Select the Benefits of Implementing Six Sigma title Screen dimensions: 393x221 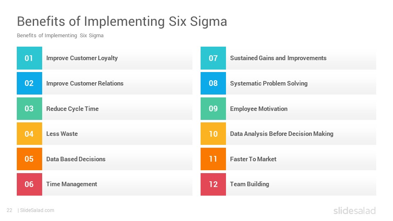[122, 21]
